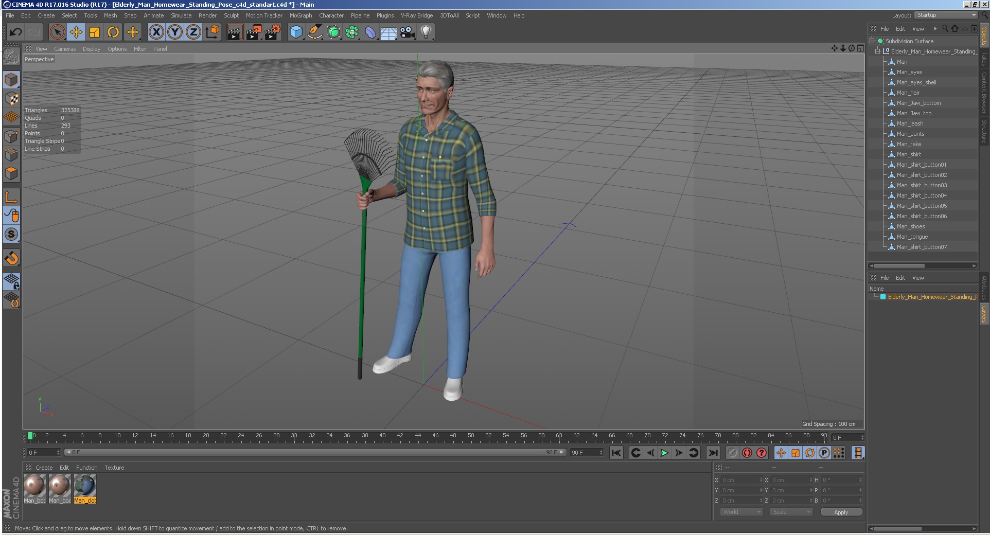The image size is (990, 535).
Task: Activate the Scale tool
Action: click(x=95, y=32)
